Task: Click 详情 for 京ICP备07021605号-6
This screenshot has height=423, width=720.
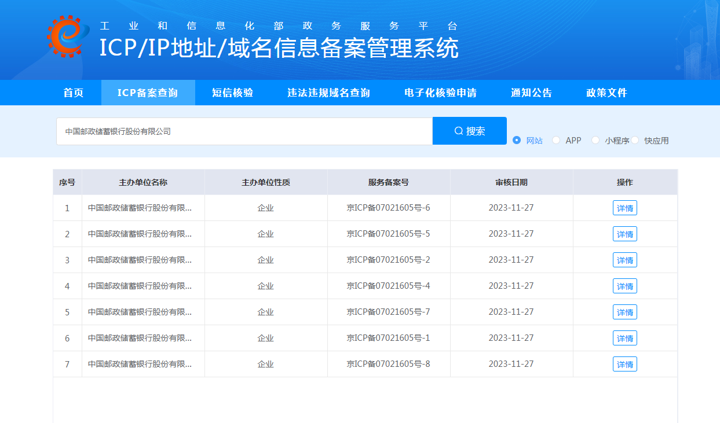Action: point(624,208)
